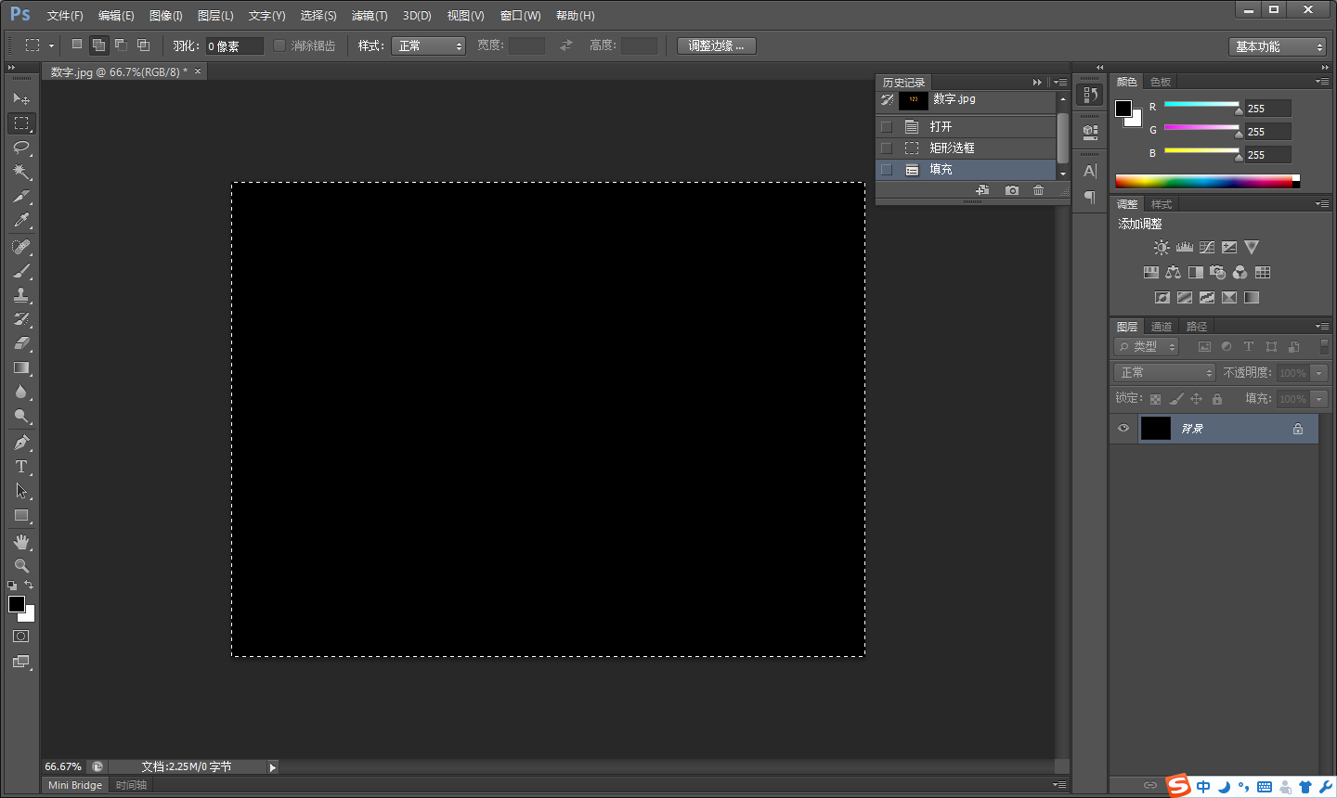Toggle history brush source for 填充 state
Viewport: 1337px width, 798px height.
tap(887, 169)
